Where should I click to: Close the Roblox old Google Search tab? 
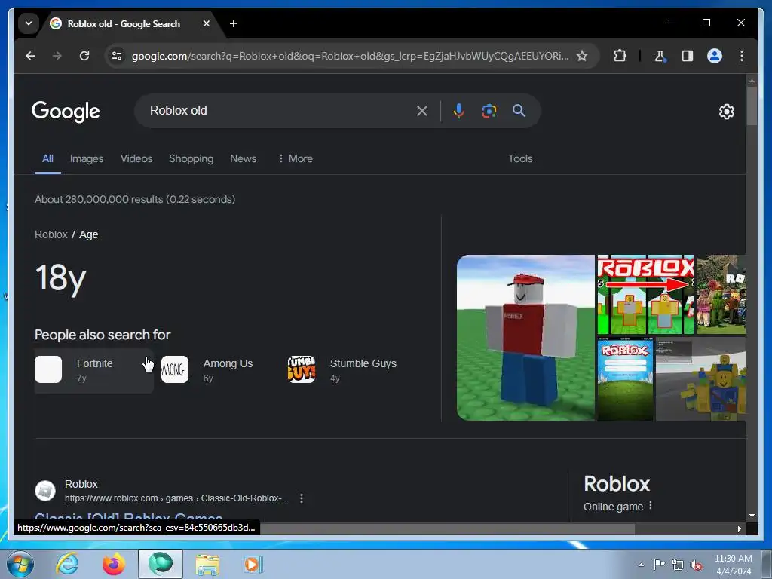click(207, 23)
